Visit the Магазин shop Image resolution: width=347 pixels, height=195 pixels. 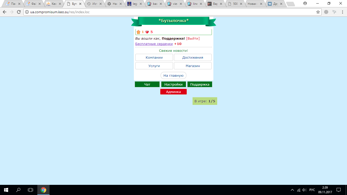[193, 66]
